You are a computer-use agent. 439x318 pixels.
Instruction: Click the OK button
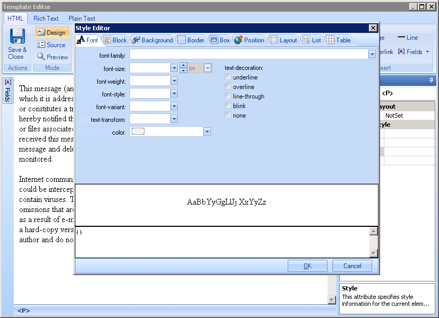pos(307,266)
